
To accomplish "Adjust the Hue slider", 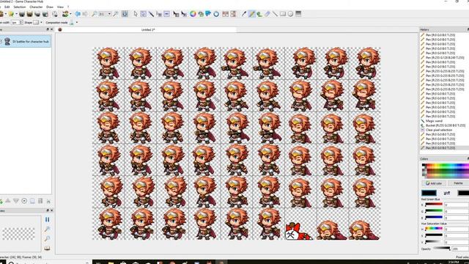I will pos(433,228).
